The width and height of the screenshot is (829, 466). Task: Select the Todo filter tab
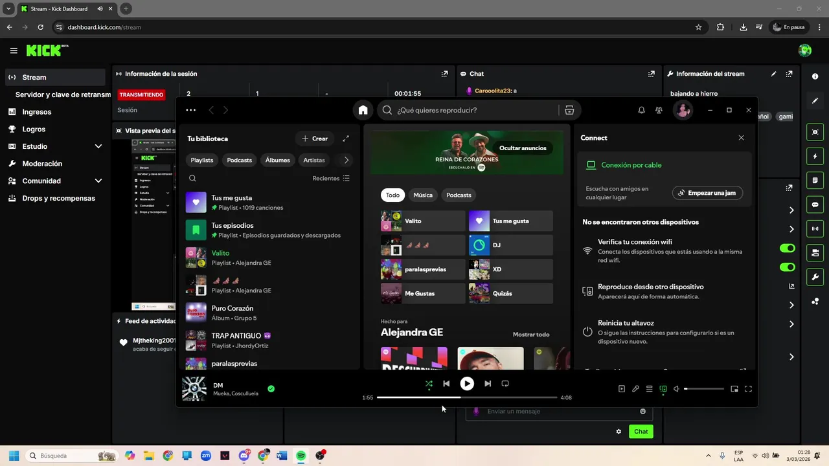393,195
